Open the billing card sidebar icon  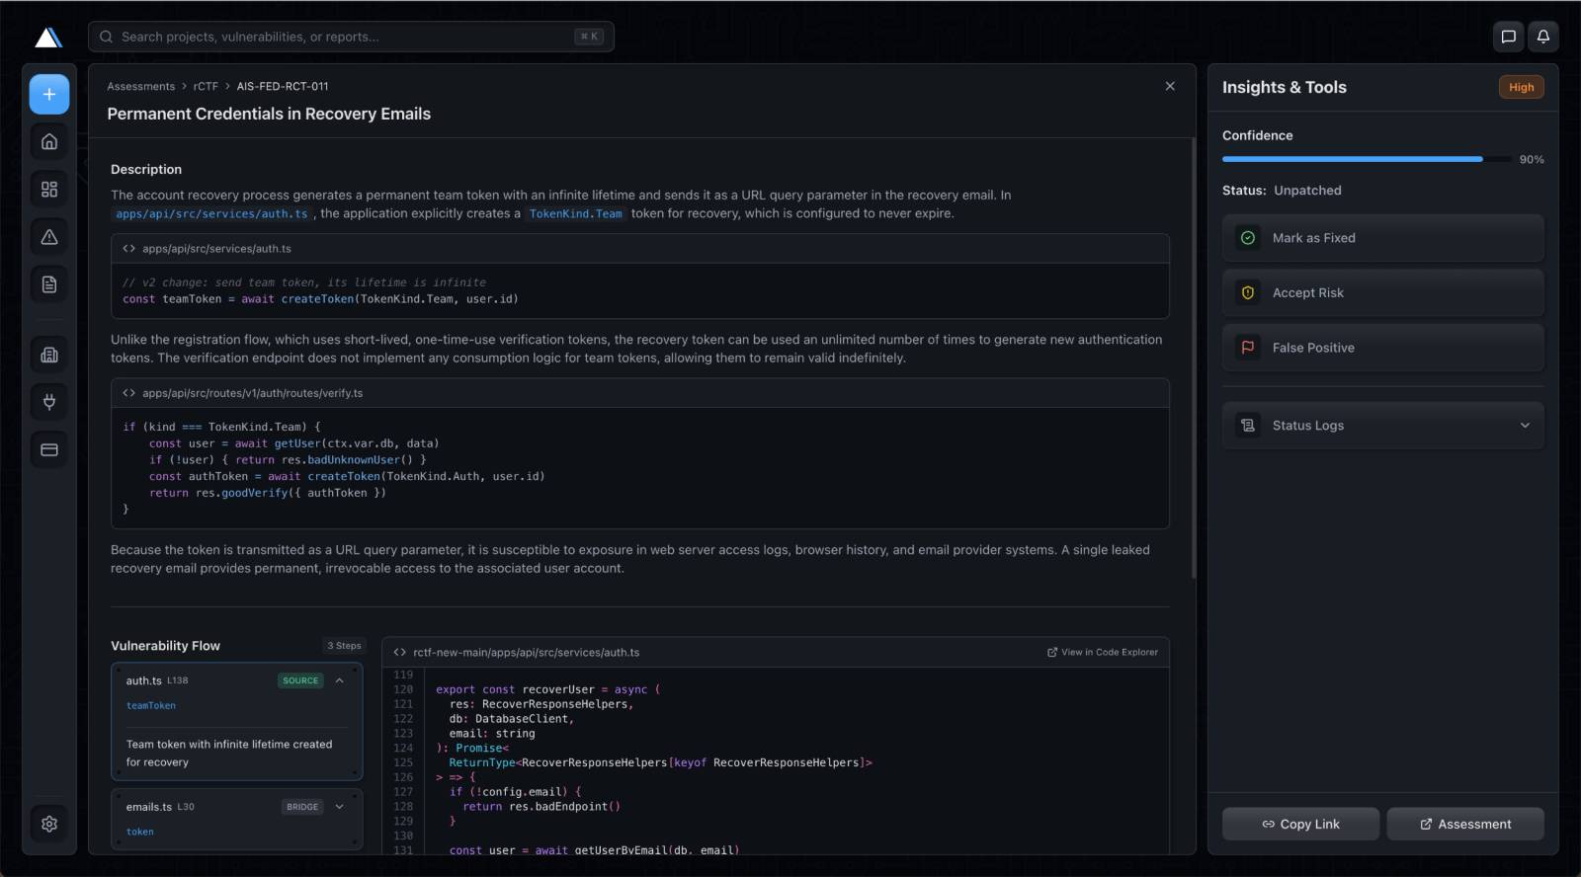pyautogui.click(x=49, y=449)
